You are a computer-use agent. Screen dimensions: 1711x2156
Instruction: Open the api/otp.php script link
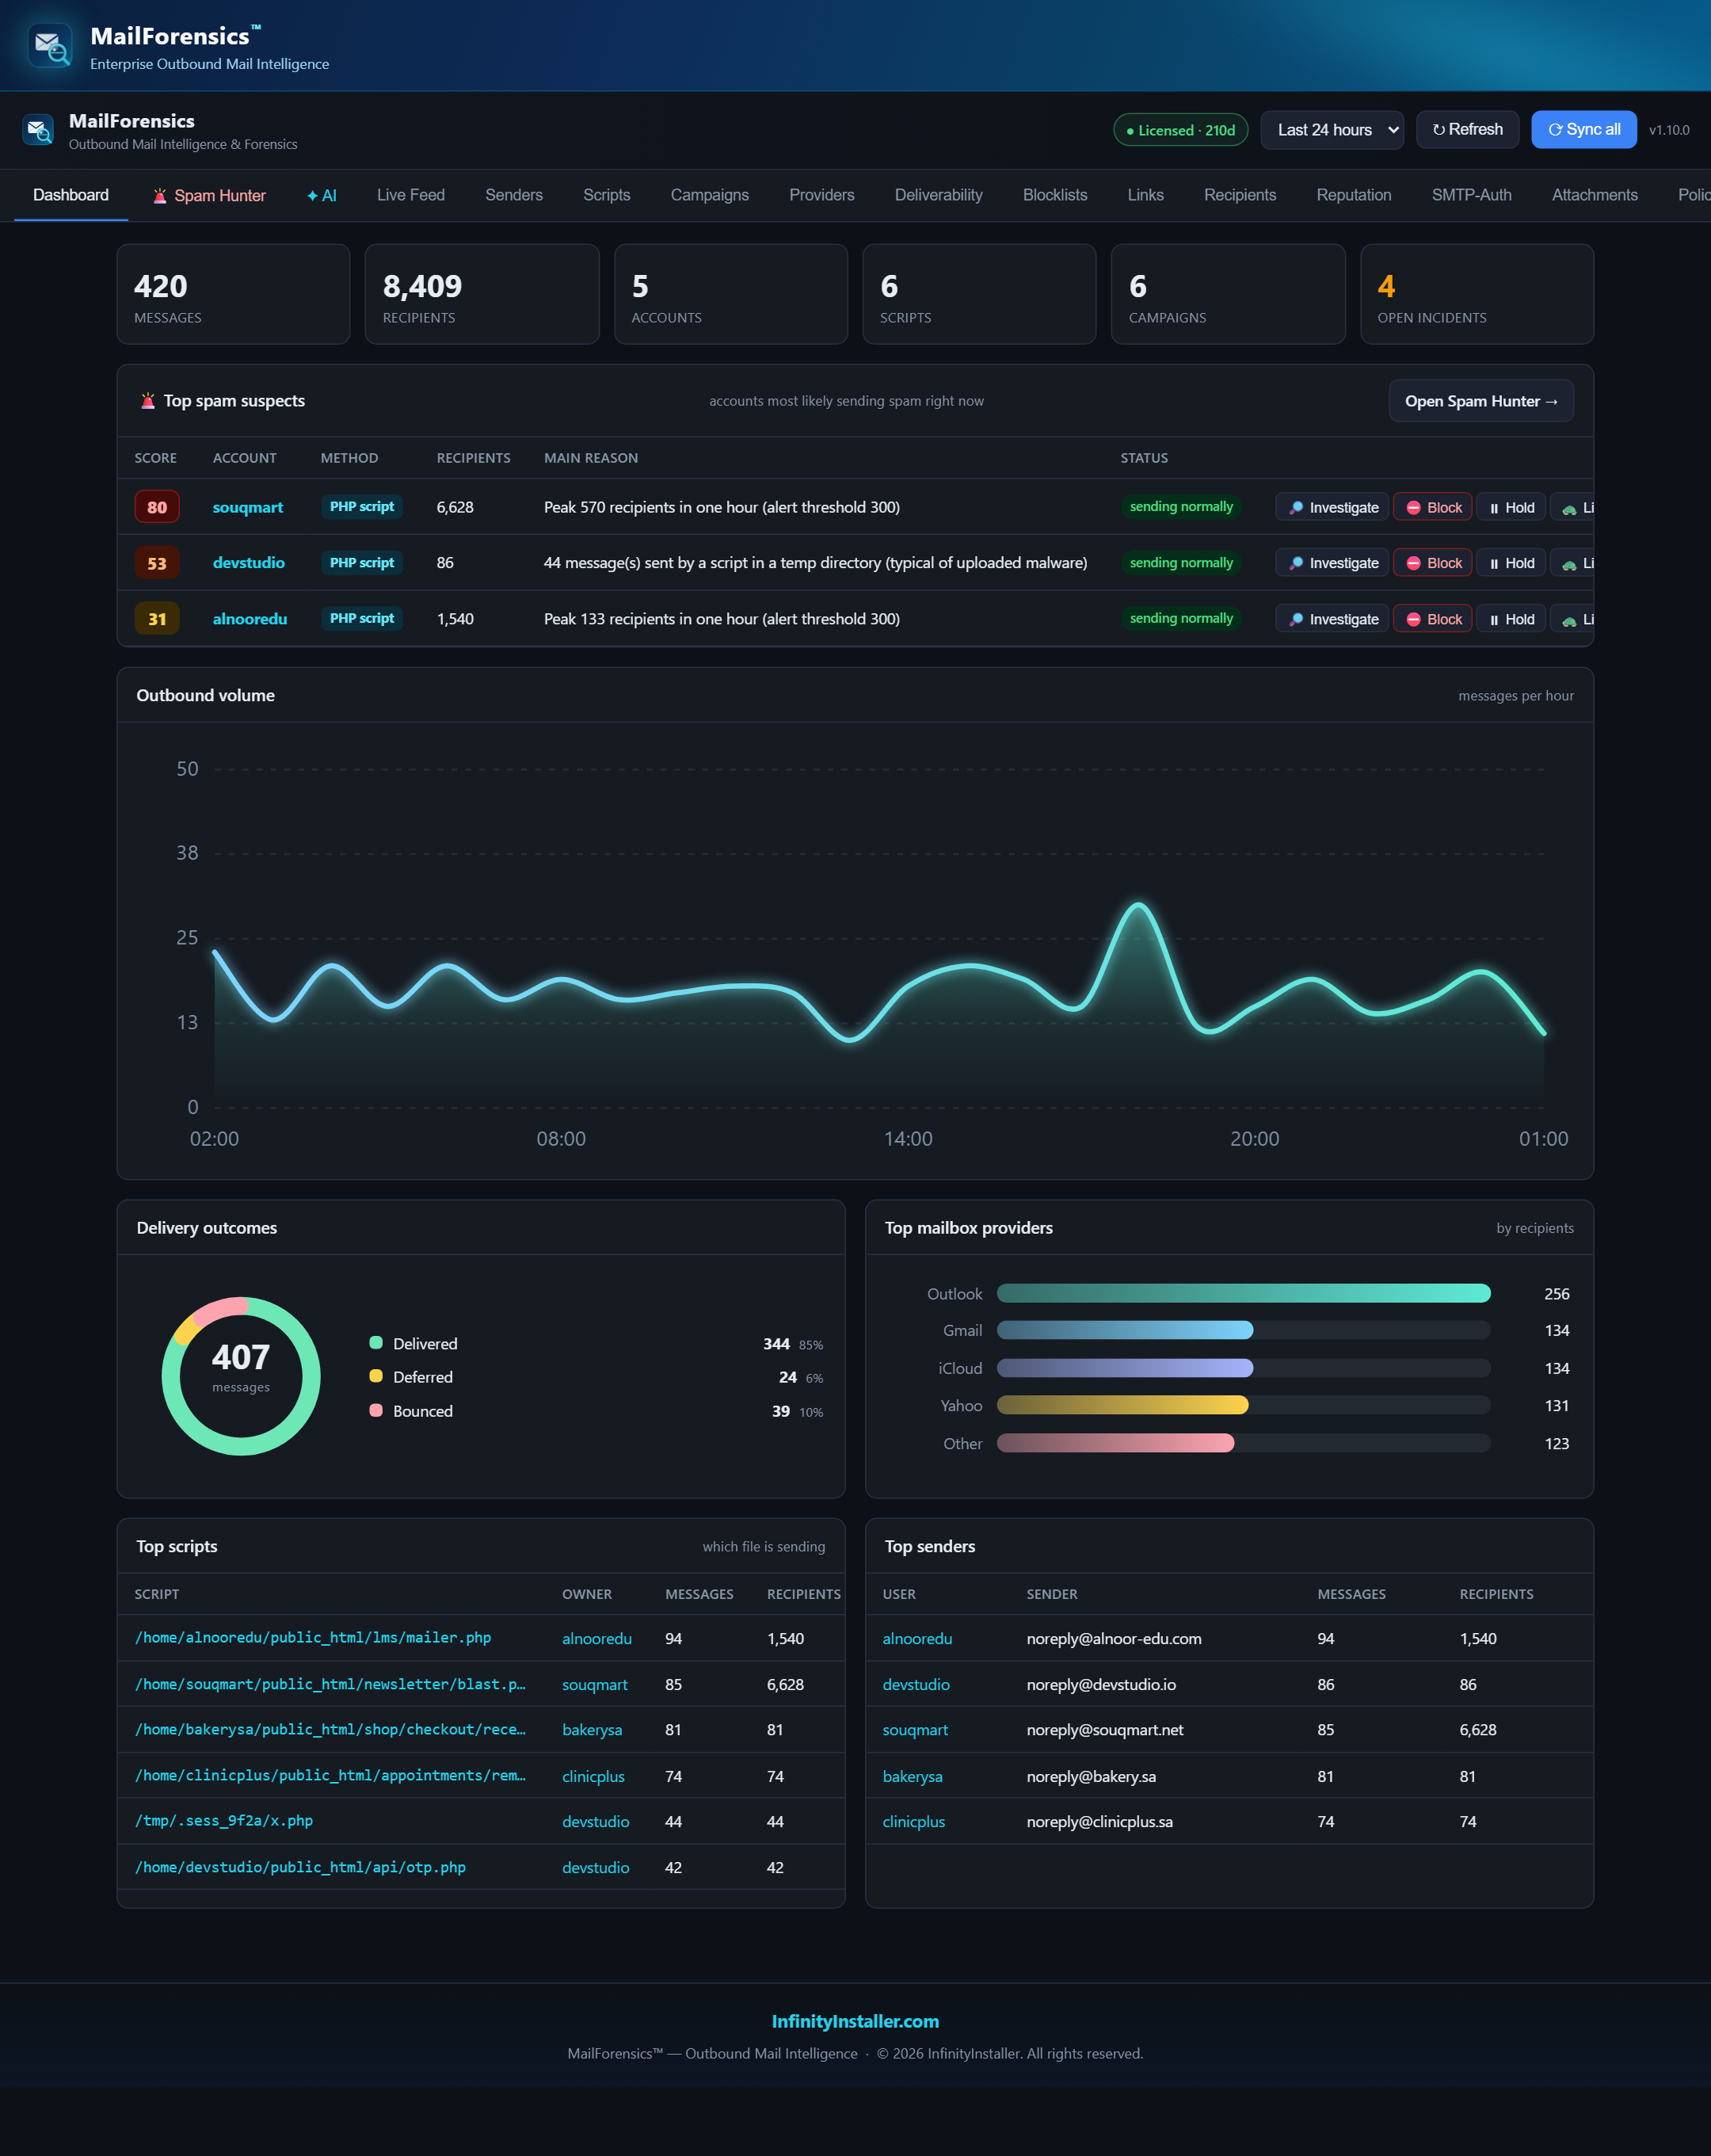tap(300, 1868)
